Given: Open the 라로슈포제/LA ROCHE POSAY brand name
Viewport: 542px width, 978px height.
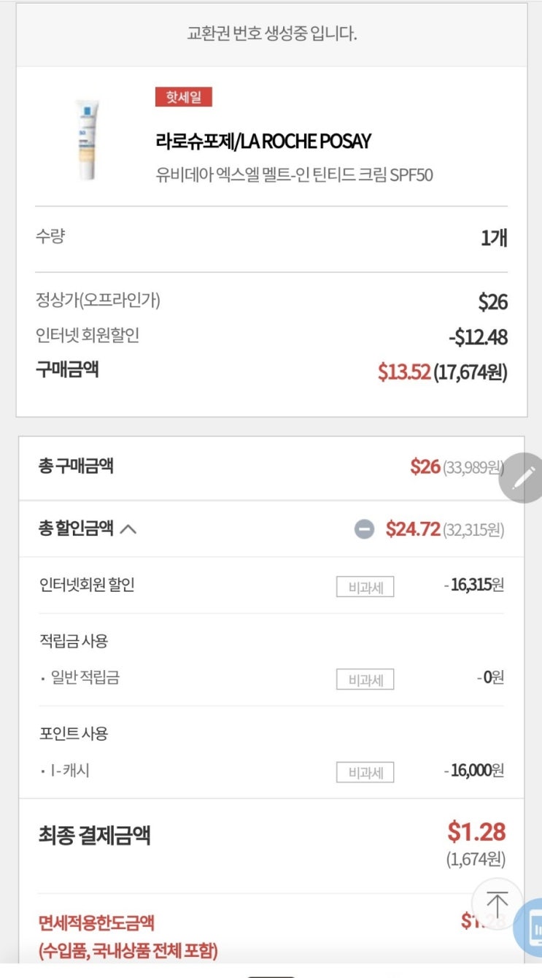Looking at the screenshot, I should pos(263,141).
